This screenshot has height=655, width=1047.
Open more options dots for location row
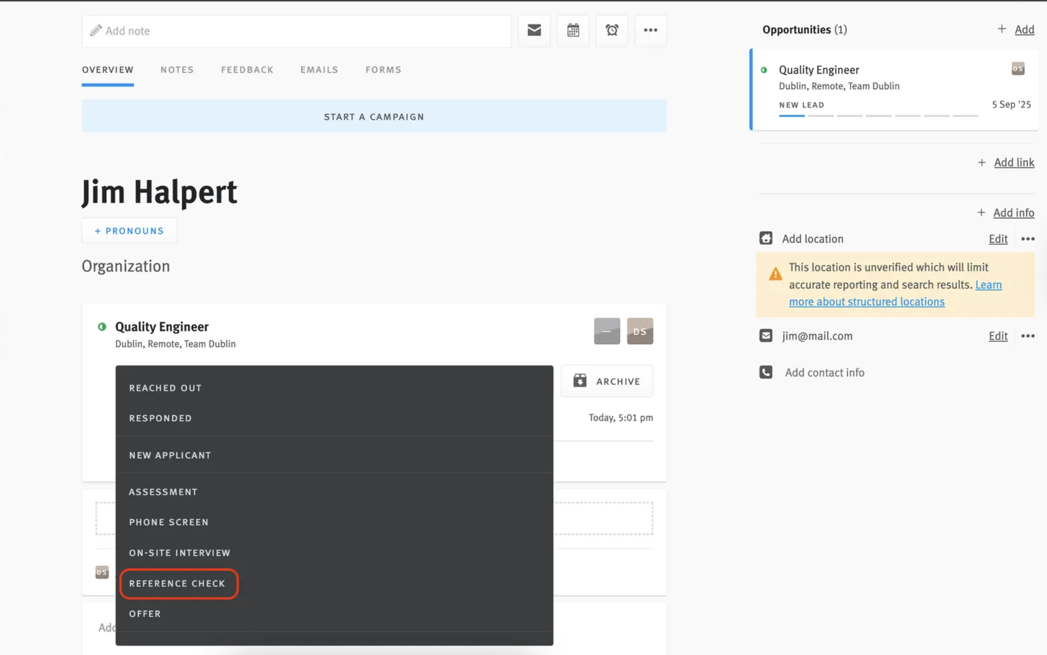tap(1027, 239)
